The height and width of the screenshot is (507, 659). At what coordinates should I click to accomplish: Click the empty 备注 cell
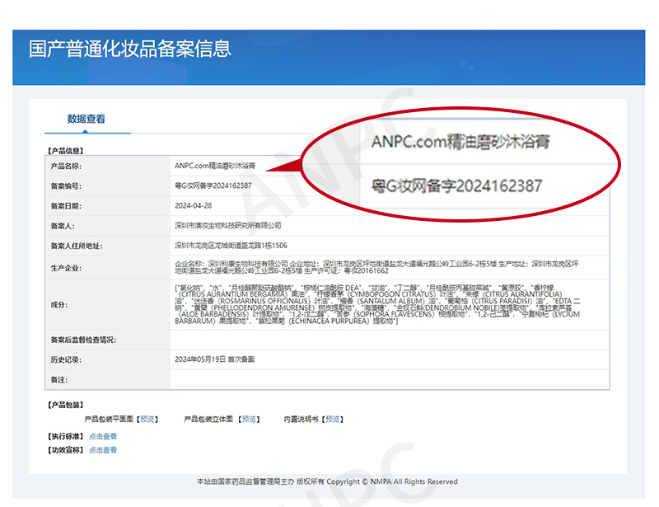[389, 379]
